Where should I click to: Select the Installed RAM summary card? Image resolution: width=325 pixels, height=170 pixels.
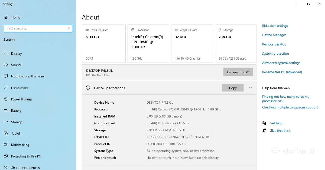[104, 44]
